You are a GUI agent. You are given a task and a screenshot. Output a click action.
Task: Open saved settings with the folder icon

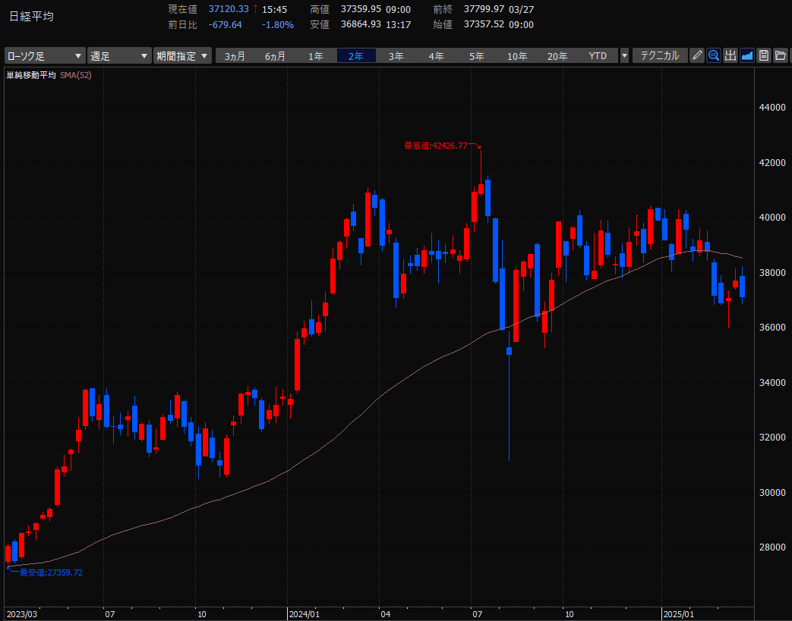781,55
